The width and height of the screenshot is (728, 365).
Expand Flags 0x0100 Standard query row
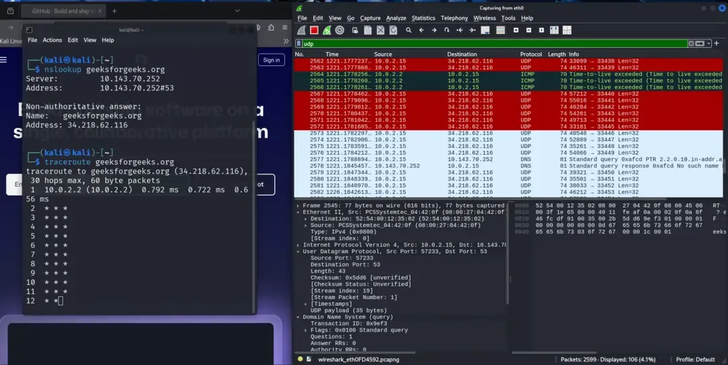click(305, 330)
